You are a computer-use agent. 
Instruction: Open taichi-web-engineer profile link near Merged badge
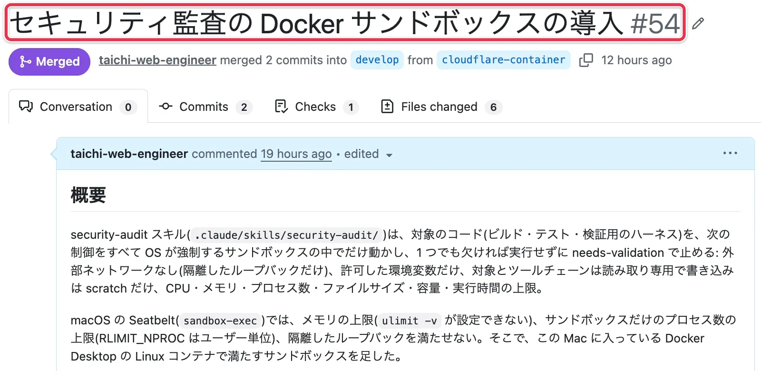click(x=157, y=60)
